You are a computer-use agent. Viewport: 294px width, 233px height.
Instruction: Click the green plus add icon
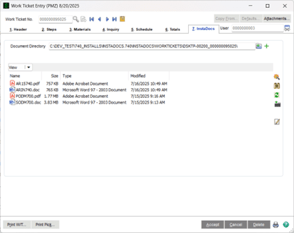[267, 46]
